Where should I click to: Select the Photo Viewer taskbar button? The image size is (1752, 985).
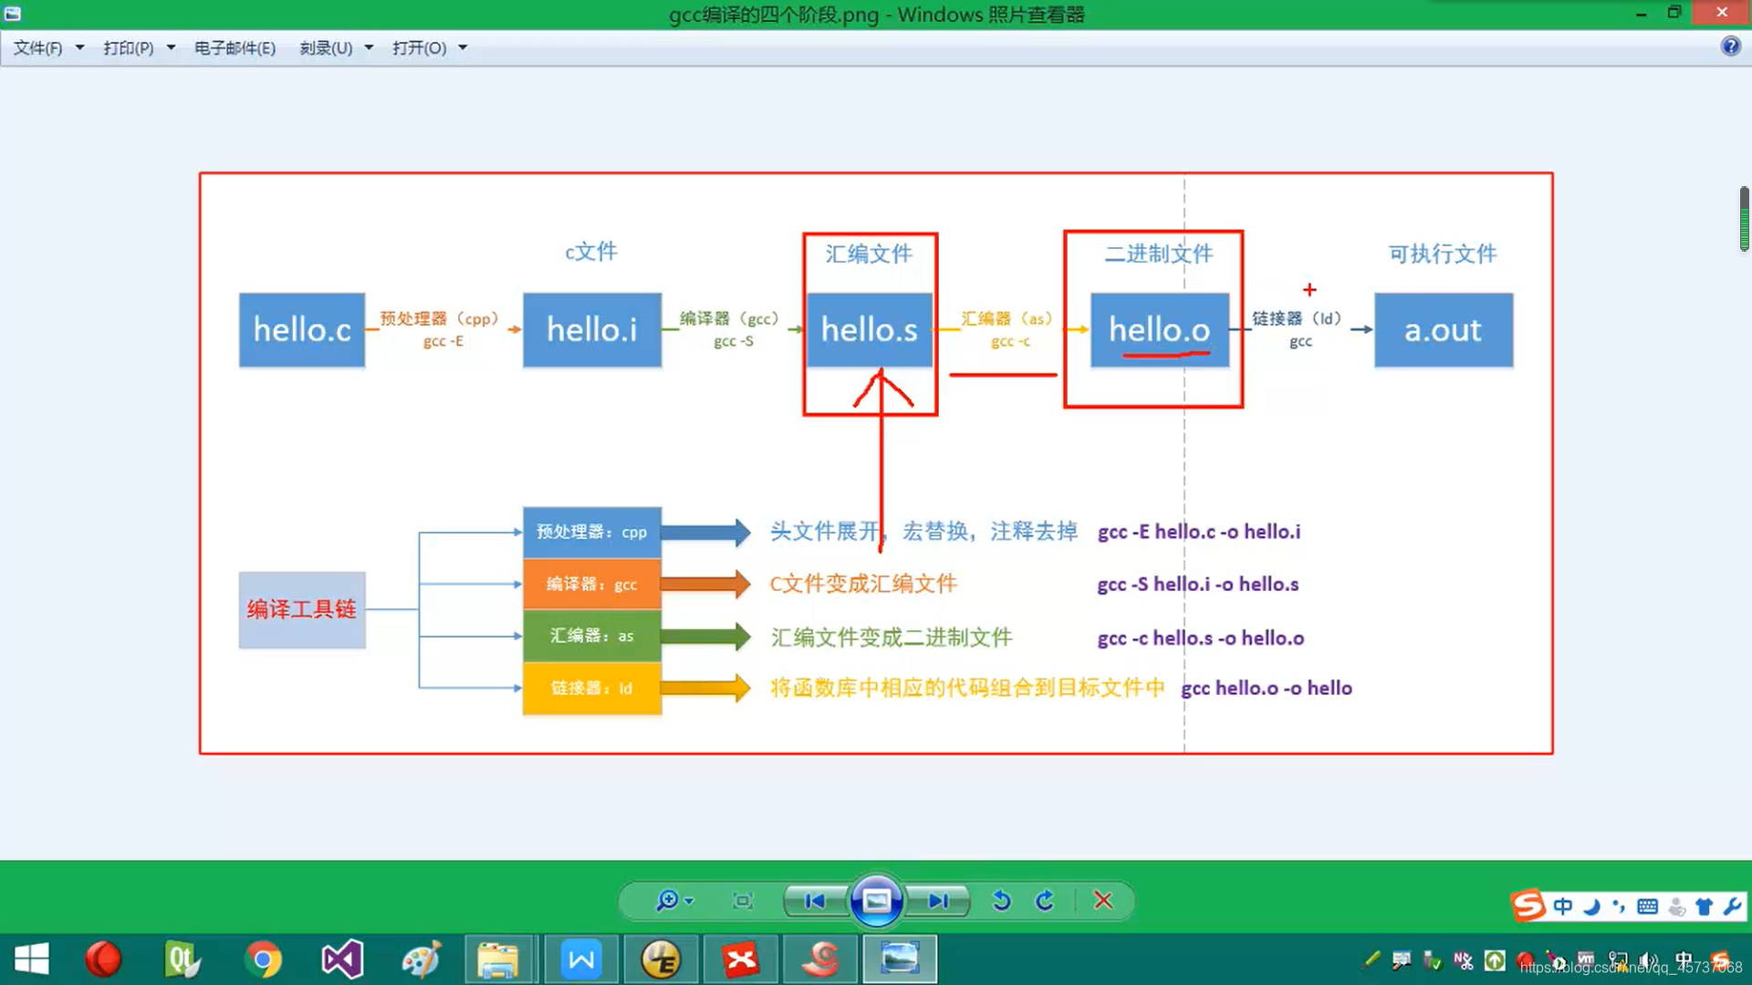(900, 959)
